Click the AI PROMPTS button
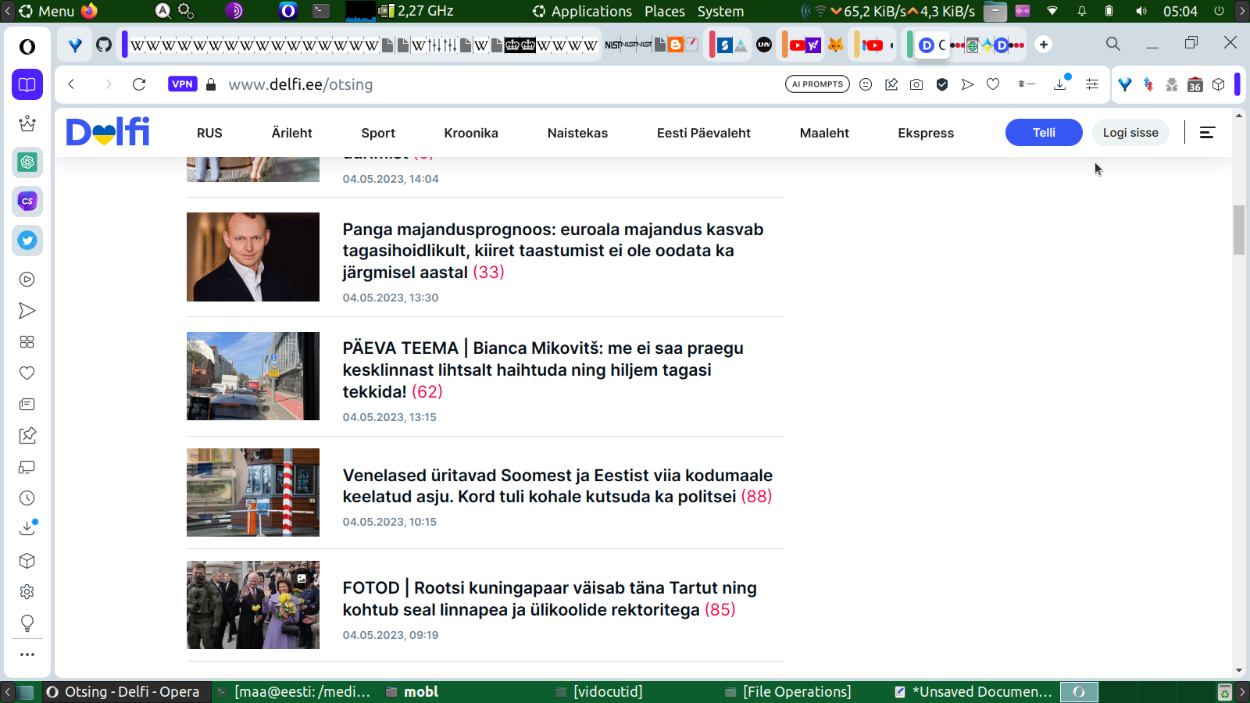This screenshot has width=1250, height=703. tap(817, 84)
